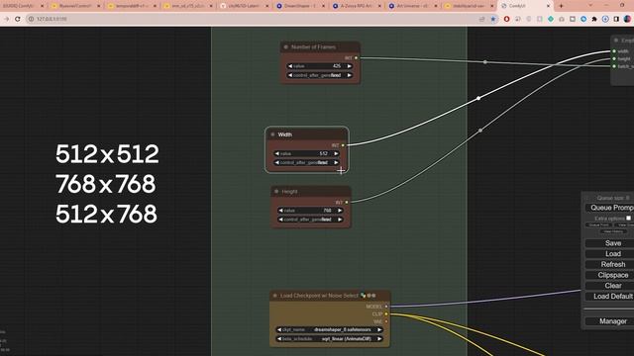Click the Width value field showing 512
This screenshot has width=634, height=356.
(x=306, y=153)
